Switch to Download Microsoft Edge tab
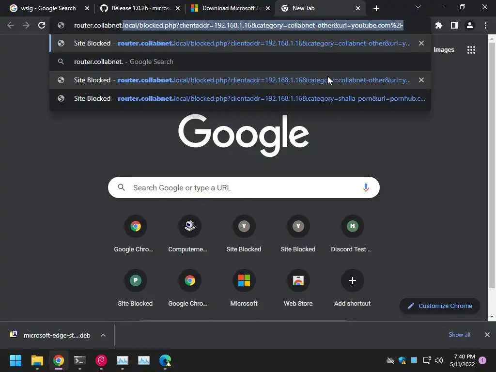This screenshot has width=496, height=372. (x=230, y=8)
